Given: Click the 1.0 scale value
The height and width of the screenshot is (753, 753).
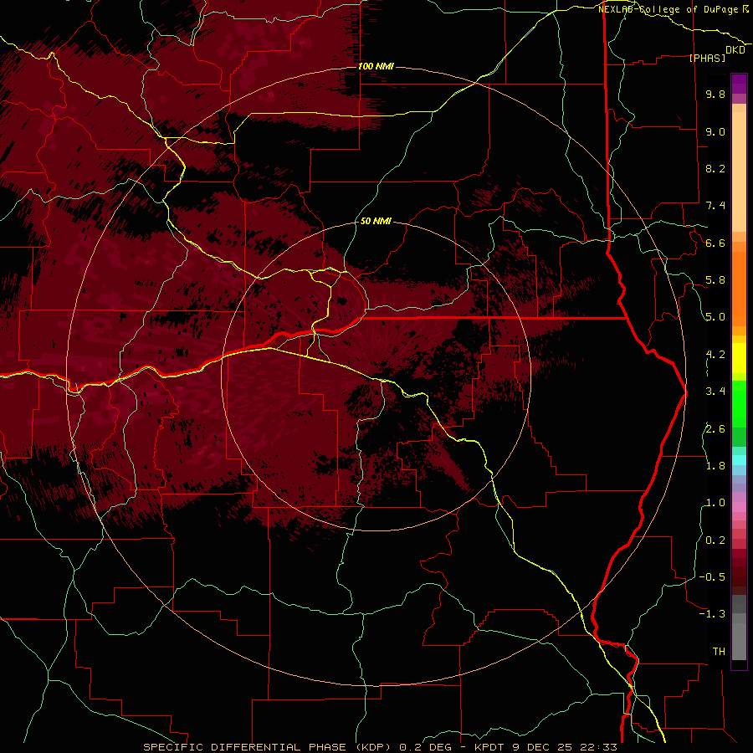Looking at the screenshot, I should click(715, 503).
